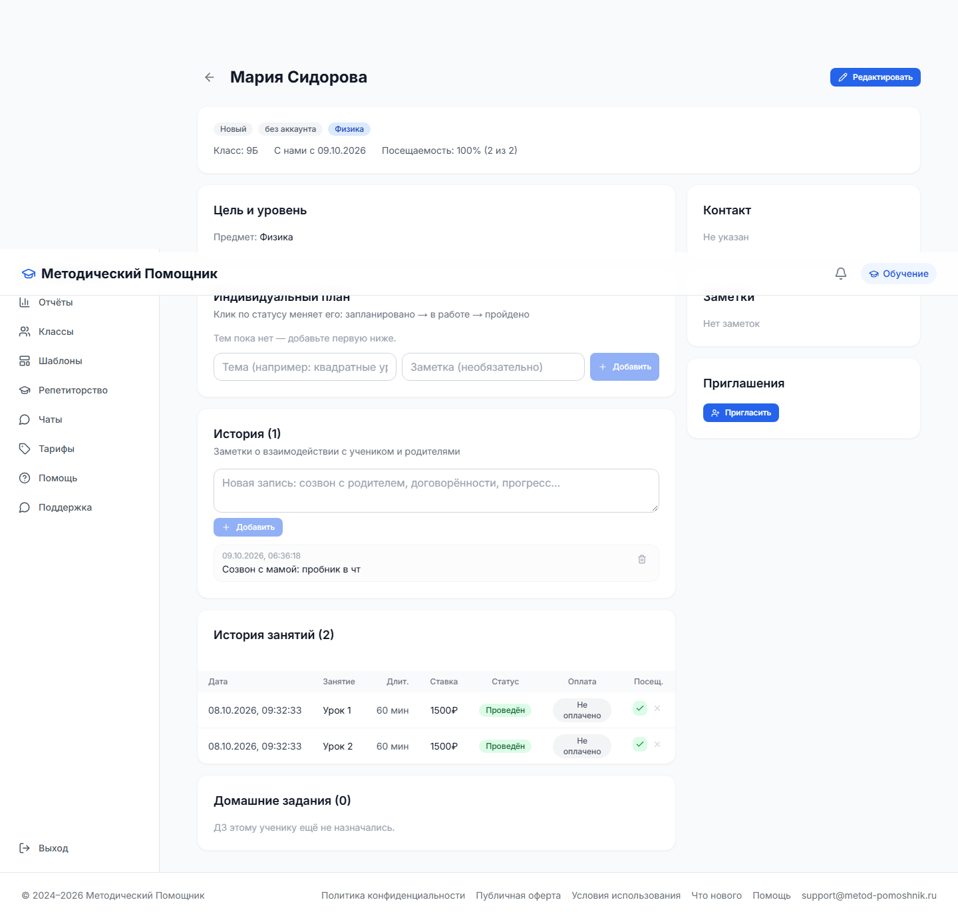
Task: Click the 'Новый' status tag
Action: tap(234, 129)
